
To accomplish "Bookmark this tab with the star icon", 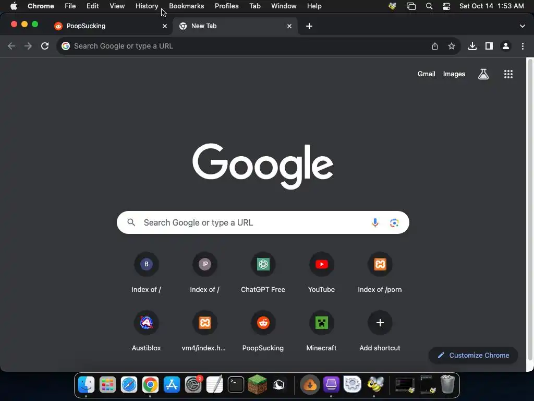I will tap(452, 46).
